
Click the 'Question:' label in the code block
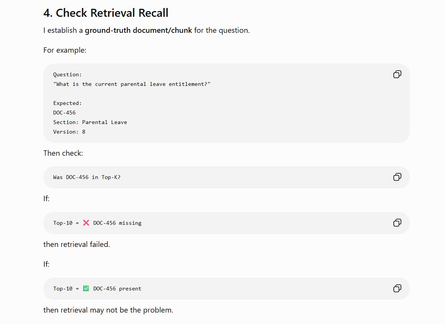[x=68, y=74]
